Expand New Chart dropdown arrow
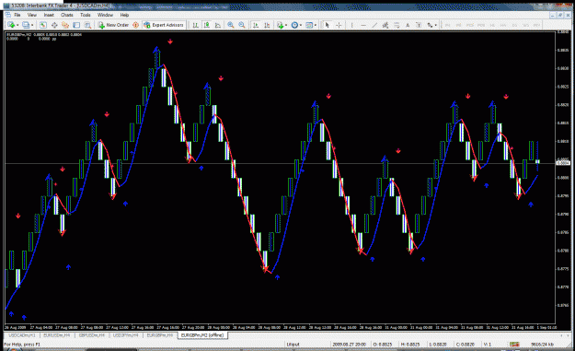Screen dimensions: 575x351 point(17,25)
